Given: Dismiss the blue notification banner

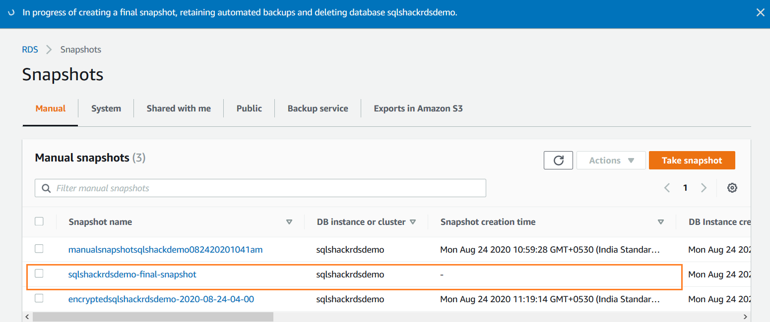Looking at the screenshot, I should coord(760,13).
